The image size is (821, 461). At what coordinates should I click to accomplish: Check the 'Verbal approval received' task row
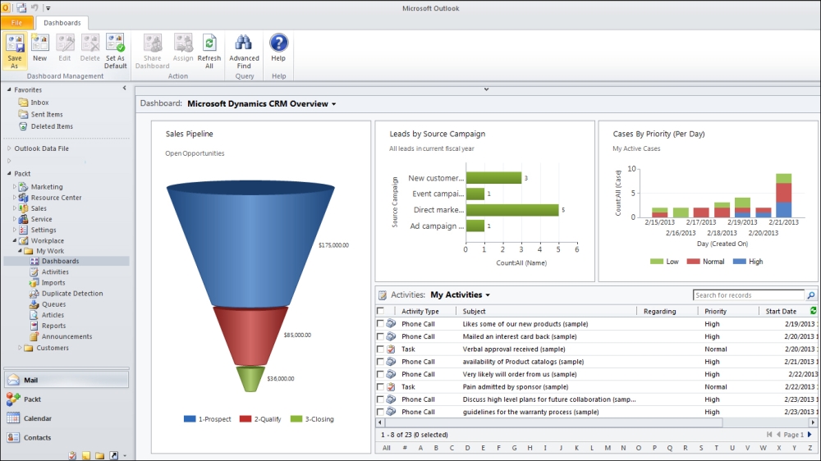click(381, 349)
